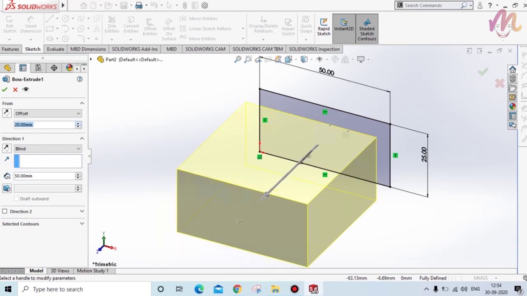The image size is (527, 296).
Task: Open ConfigurationManager tab icon
Action: point(38,68)
